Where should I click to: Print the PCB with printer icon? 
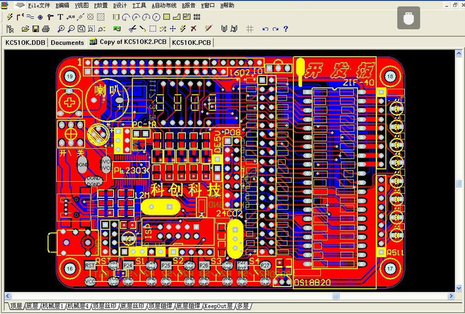(x=45, y=29)
